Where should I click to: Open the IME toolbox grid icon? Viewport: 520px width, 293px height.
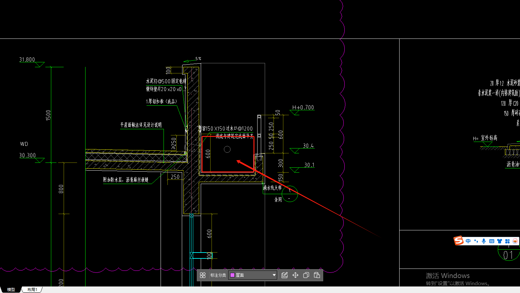[x=507, y=241]
